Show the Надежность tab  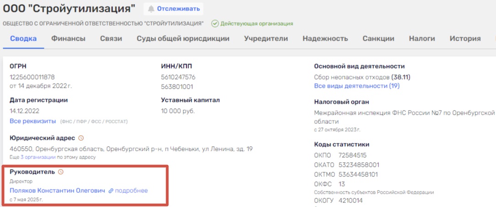[325, 39]
